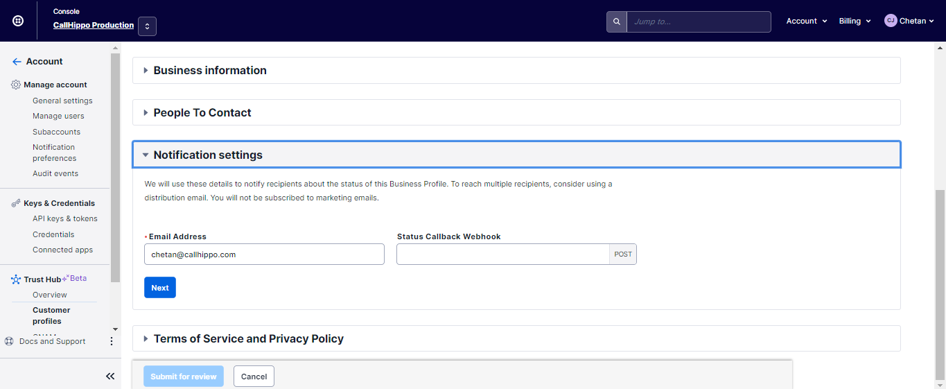
Task: Focus the Jump to search field
Action: pos(699,21)
